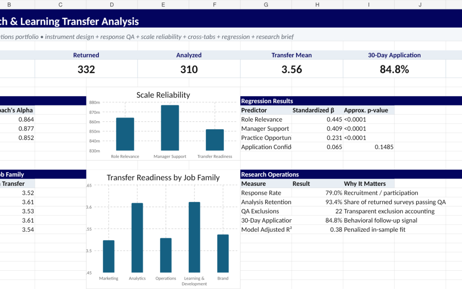Click the Research Operations section header
462x289 pixels.
coord(351,174)
